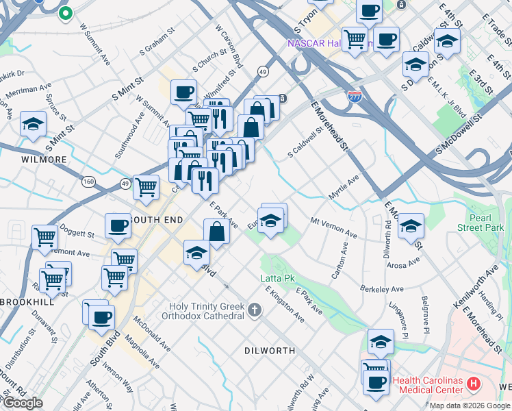Viewport: 512px width, 411px height.
Task: Open the coffee marker near Doggett St
Action: point(118,228)
